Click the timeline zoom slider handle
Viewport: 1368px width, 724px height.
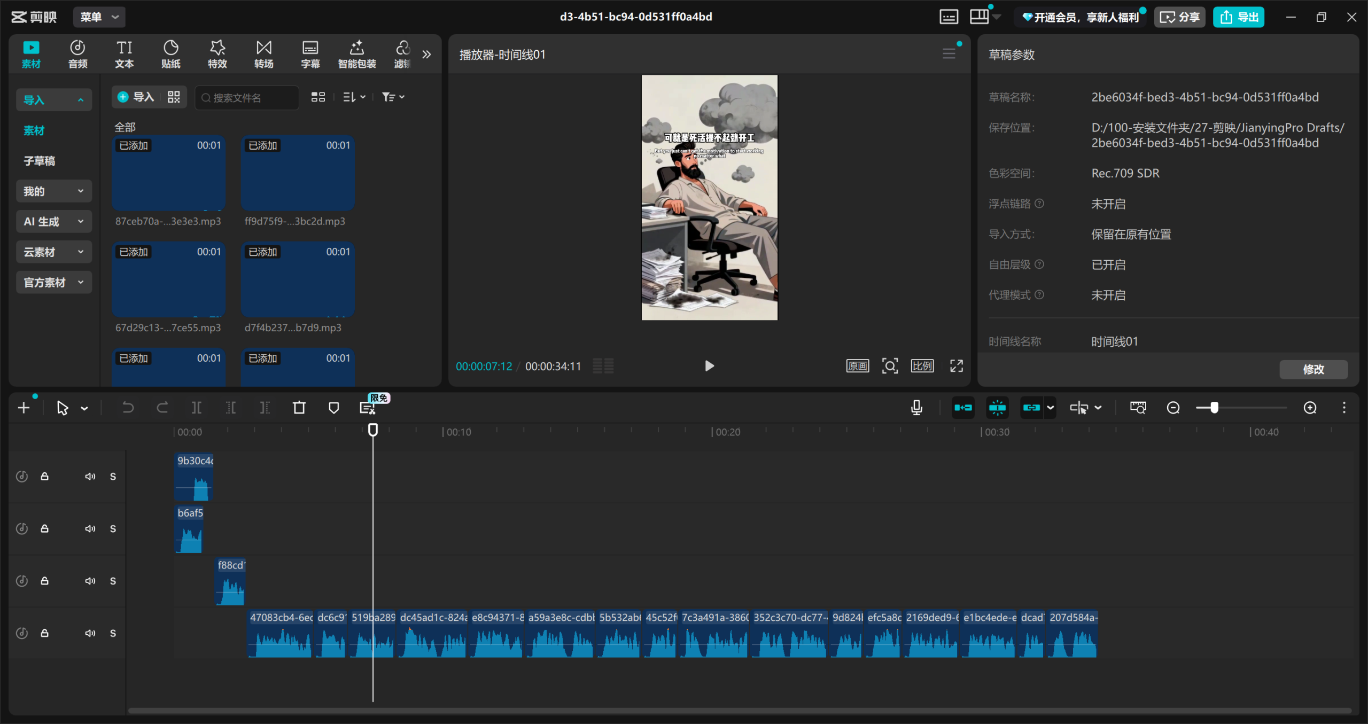tap(1215, 408)
